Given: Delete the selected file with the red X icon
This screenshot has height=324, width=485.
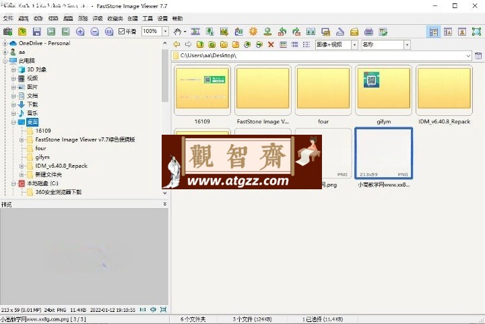Looking at the screenshot, I should tap(271, 44).
